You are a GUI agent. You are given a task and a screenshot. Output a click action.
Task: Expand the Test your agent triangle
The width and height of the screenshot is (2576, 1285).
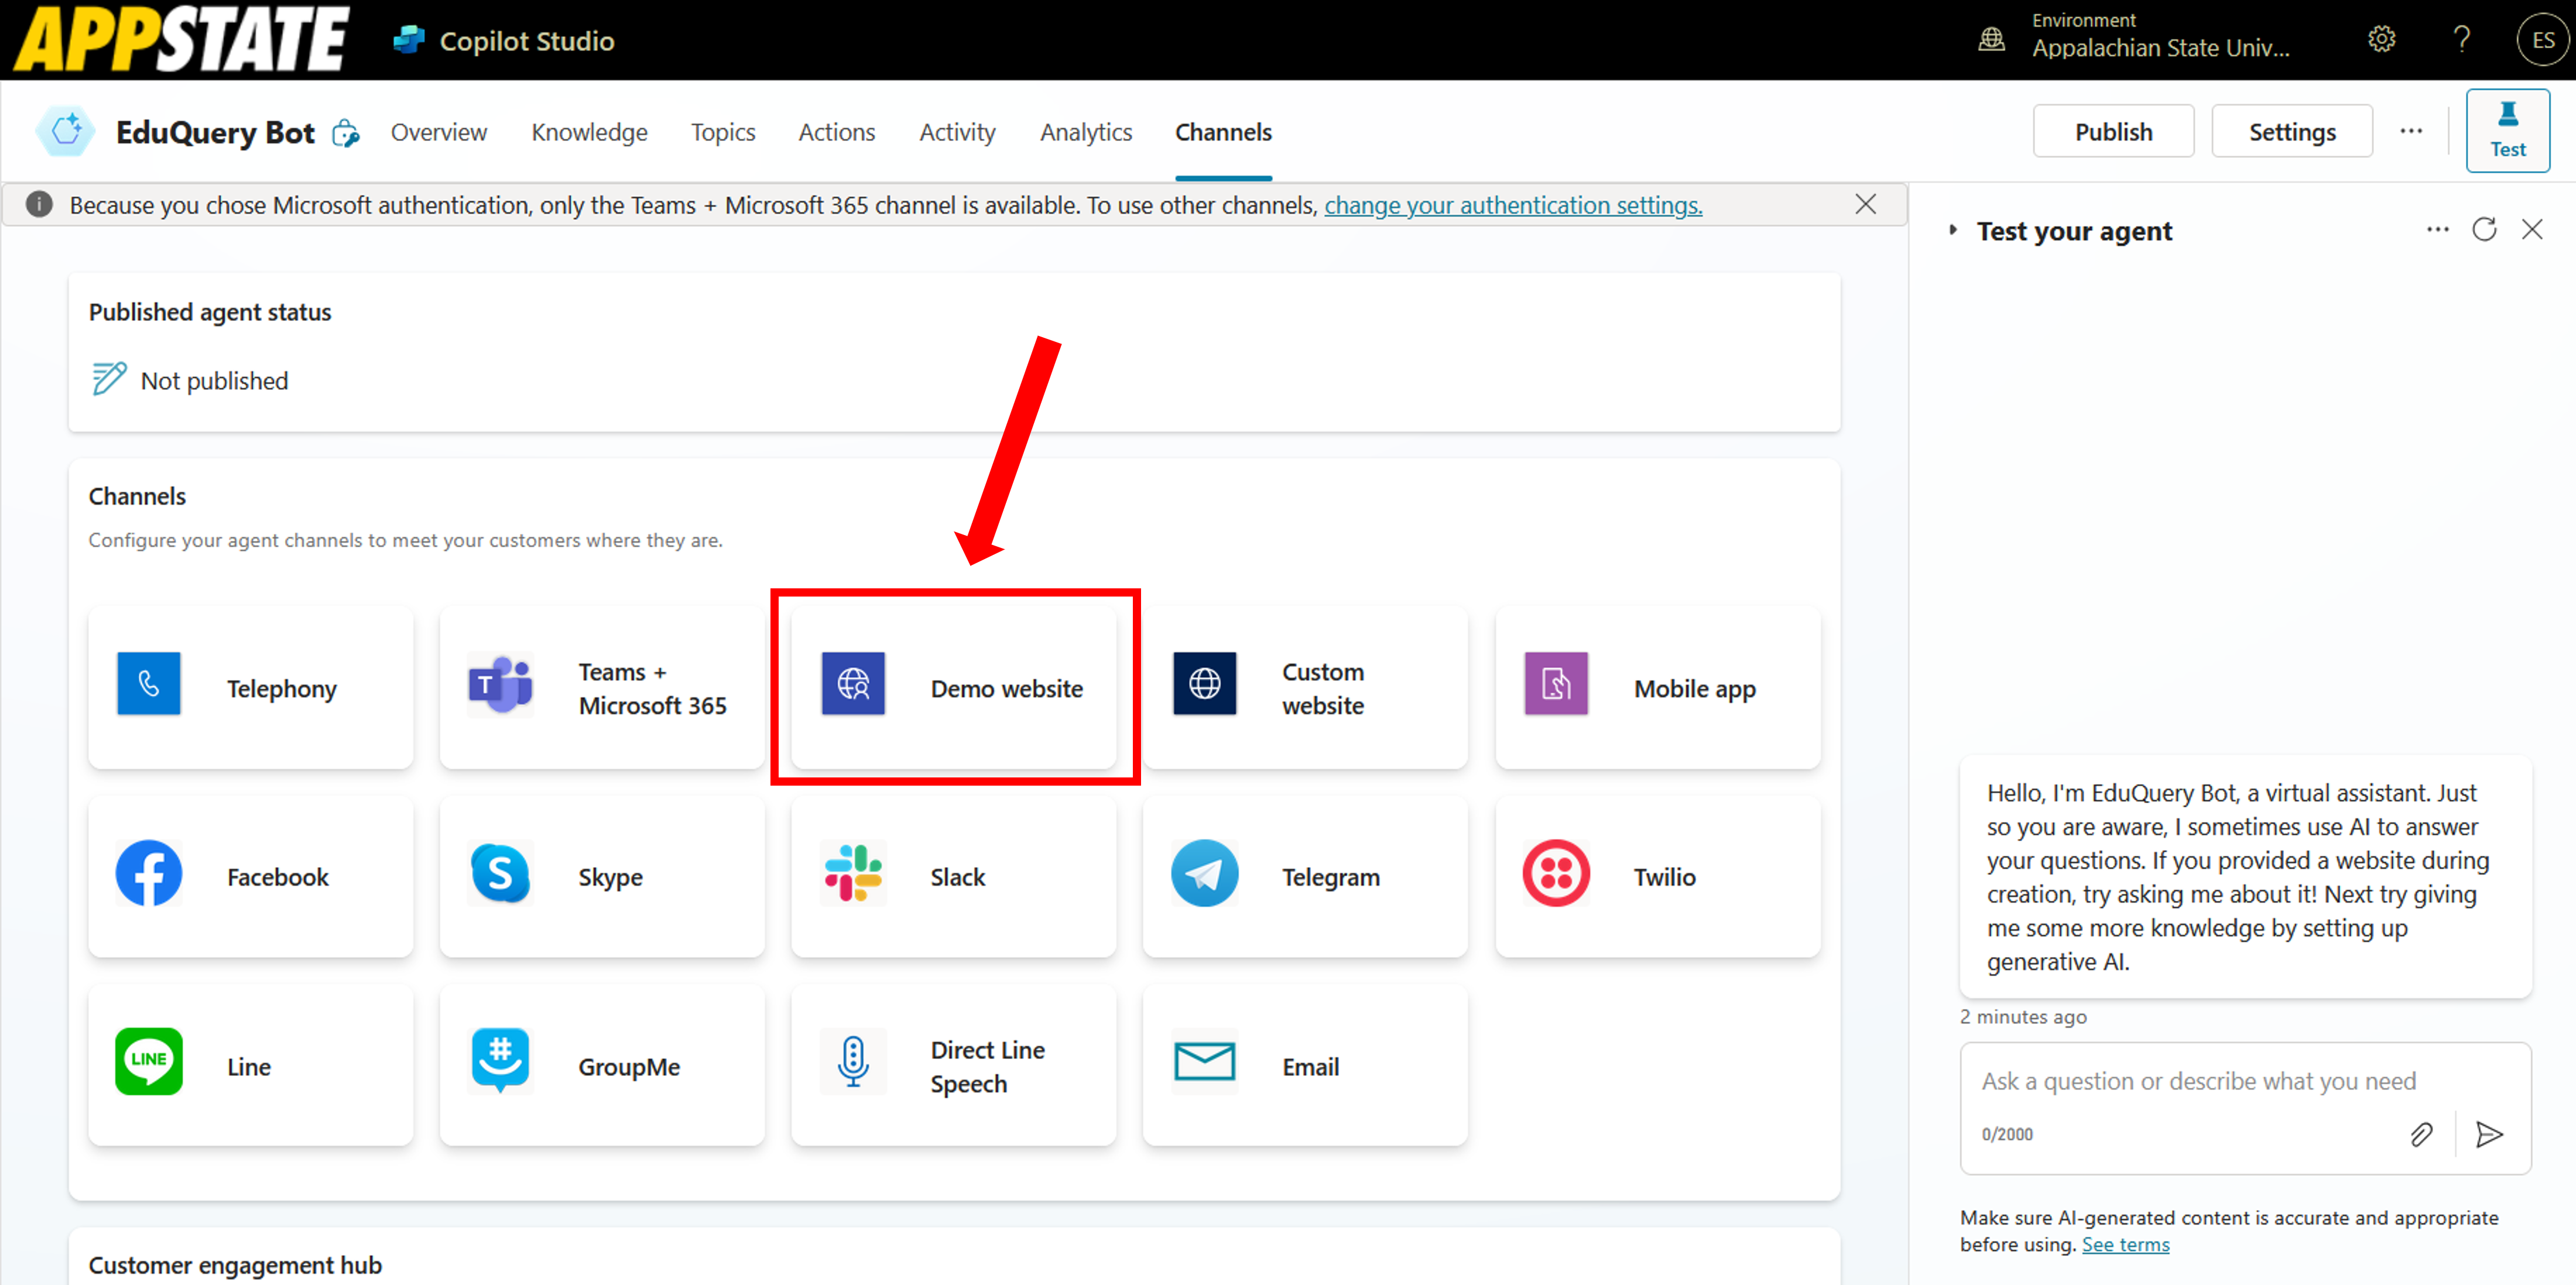pyautogui.click(x=1953, y=230)
